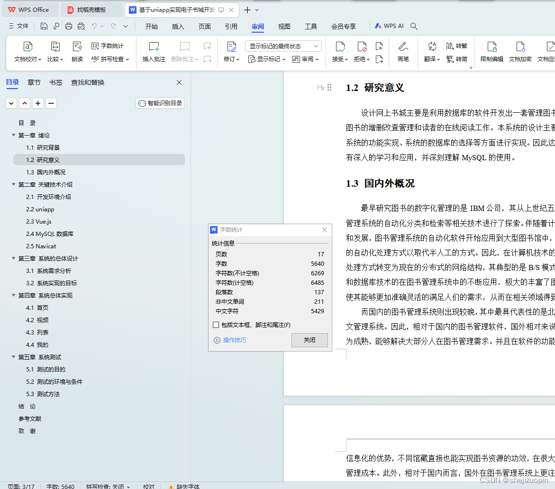The image size is (555, 489).
Task: Switch to the 插入 ribbon tab
Action: (178, 27)
